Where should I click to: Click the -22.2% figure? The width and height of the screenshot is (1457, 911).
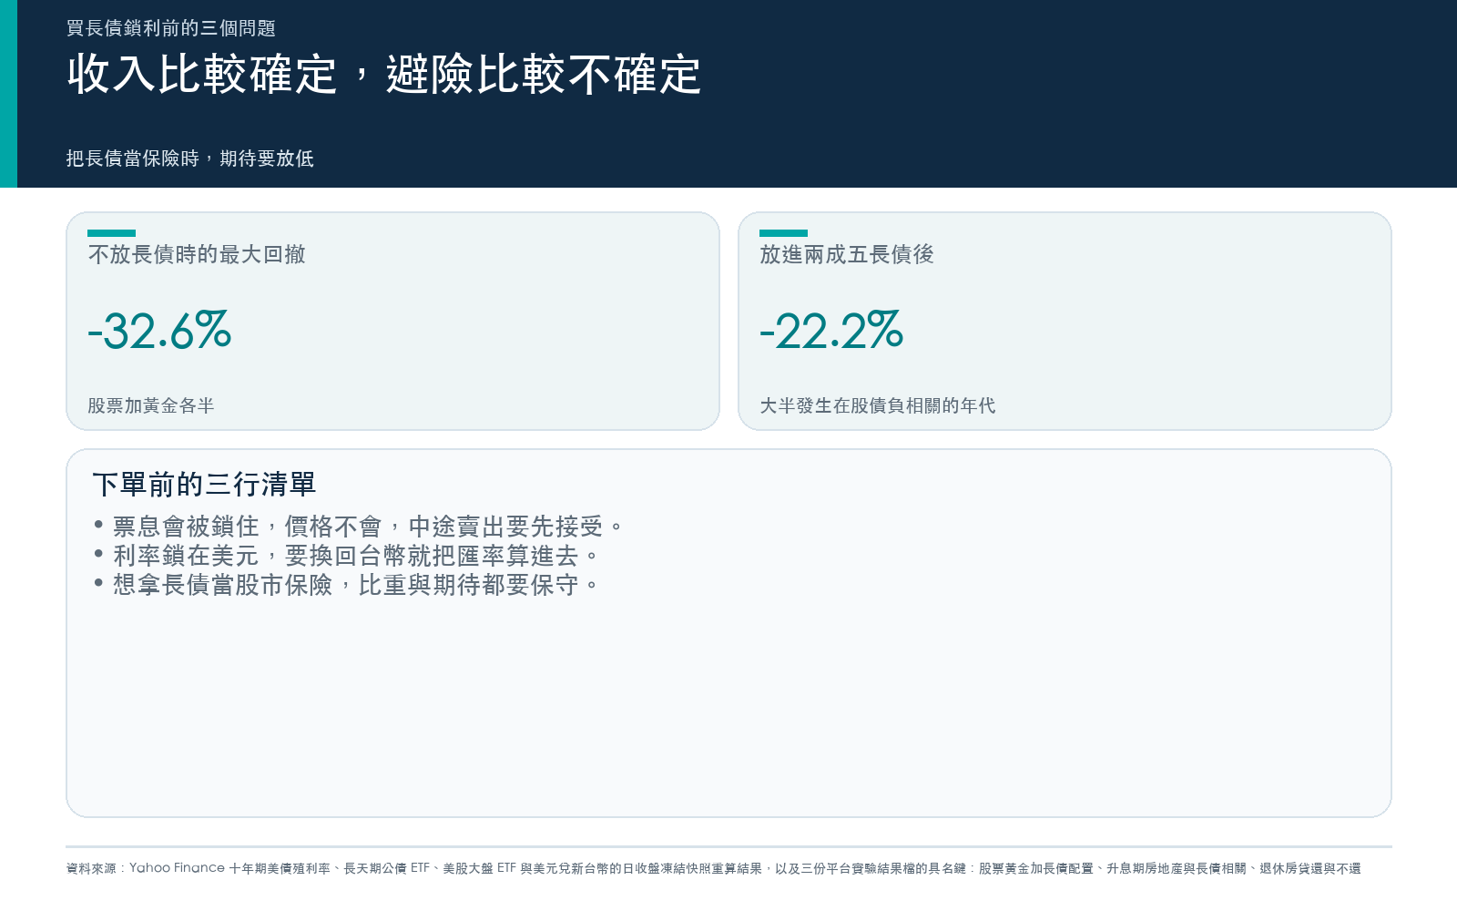831,331
